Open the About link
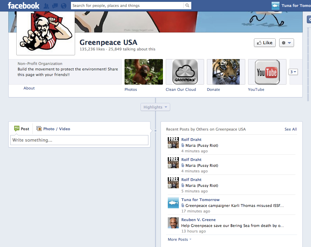This screenshot has height=247, width=311. click(29, 88)
